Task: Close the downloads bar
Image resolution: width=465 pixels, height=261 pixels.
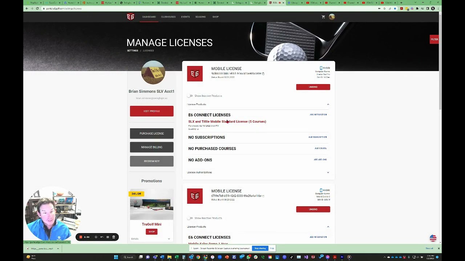Action: pyautogui.click(x=438, y=249)
